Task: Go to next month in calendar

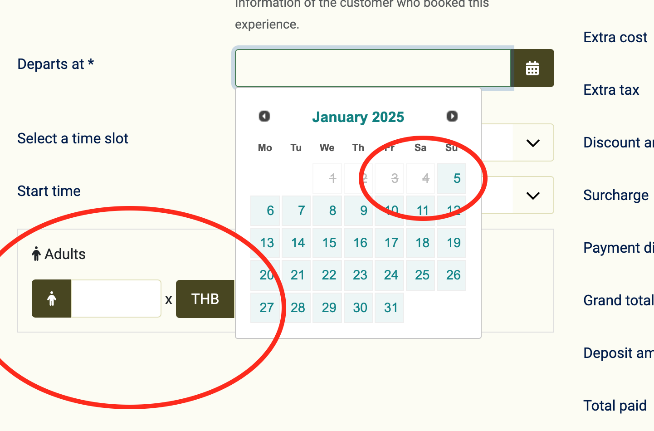Action: [452, 117]
